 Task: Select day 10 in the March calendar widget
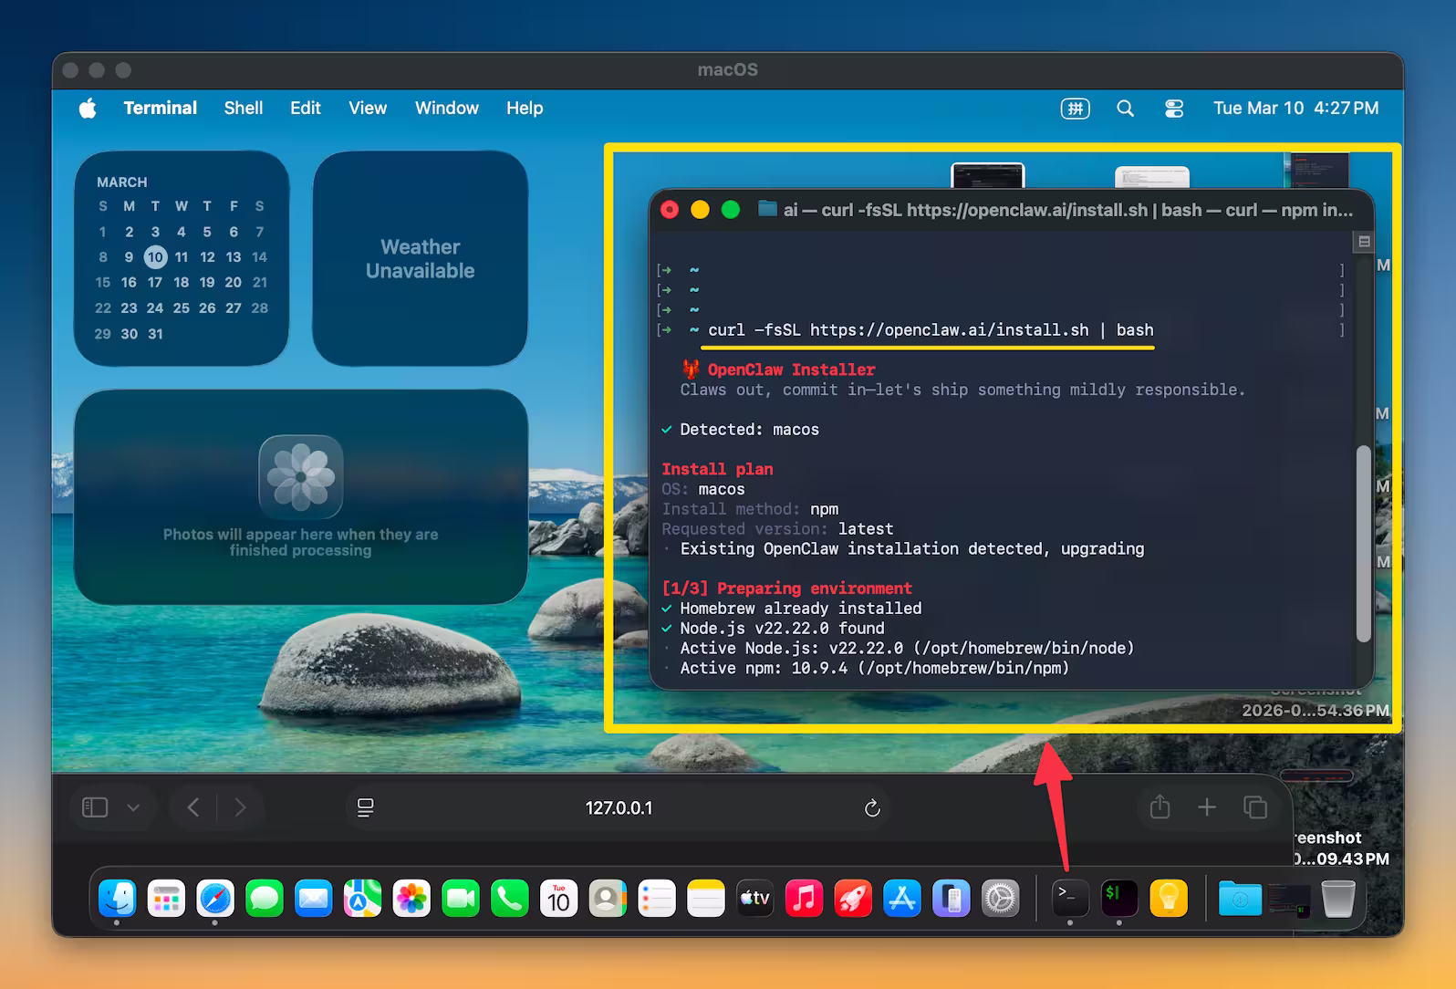[x=155, y=257]
